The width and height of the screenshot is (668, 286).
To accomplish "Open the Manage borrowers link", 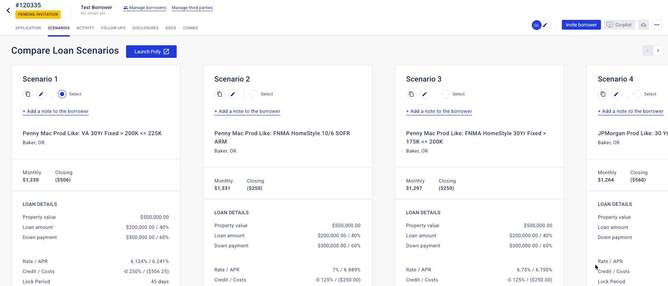I will click(x=145, y=8).
